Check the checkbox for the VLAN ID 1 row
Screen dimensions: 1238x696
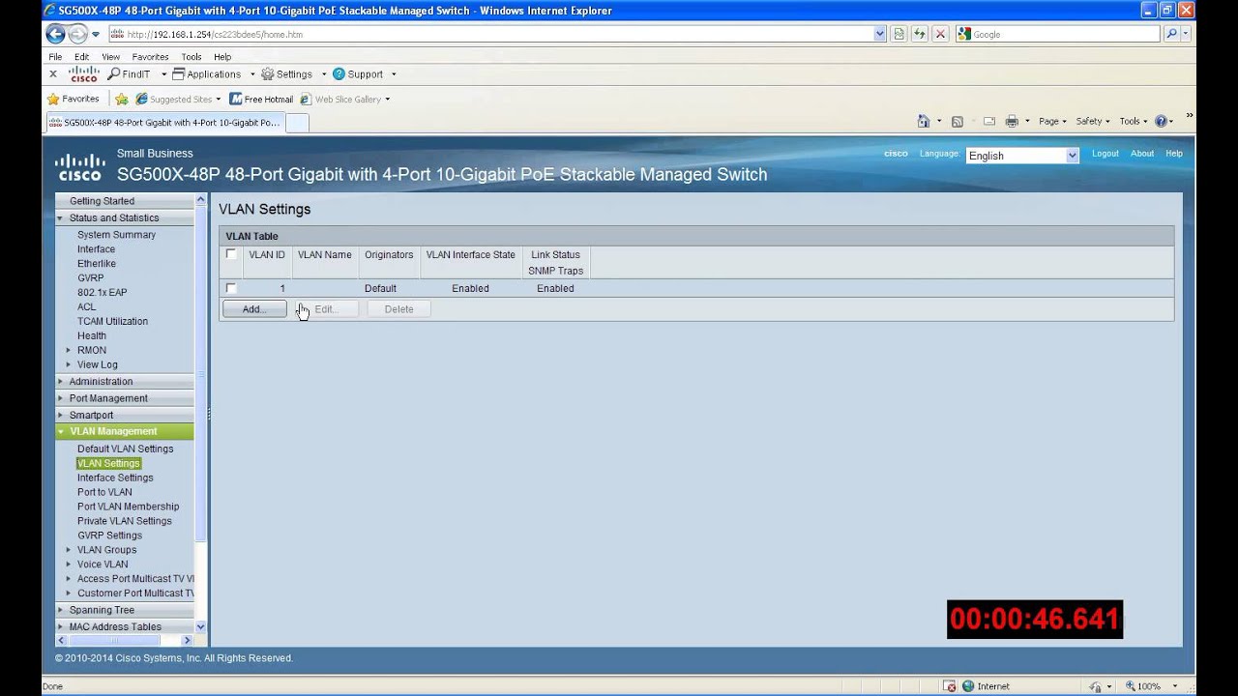[x=231, y=288]
